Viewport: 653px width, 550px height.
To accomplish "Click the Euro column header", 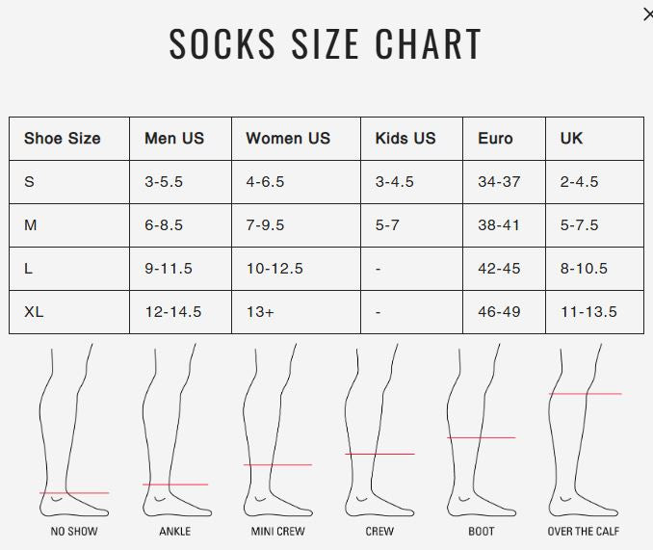I will (495, 139).
